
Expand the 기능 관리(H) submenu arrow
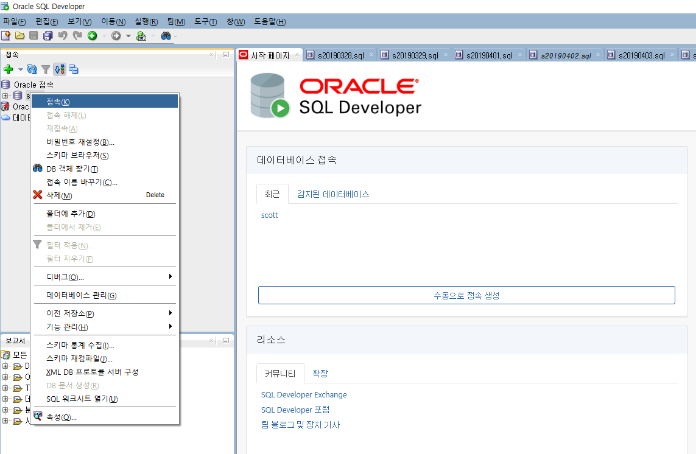click(x=170, y=326)
